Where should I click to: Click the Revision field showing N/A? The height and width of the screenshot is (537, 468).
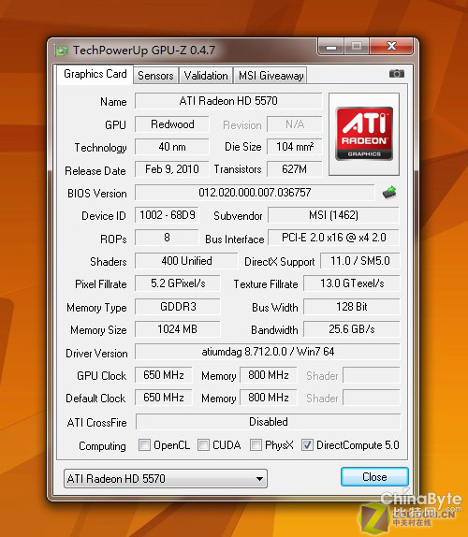(295, 124)
